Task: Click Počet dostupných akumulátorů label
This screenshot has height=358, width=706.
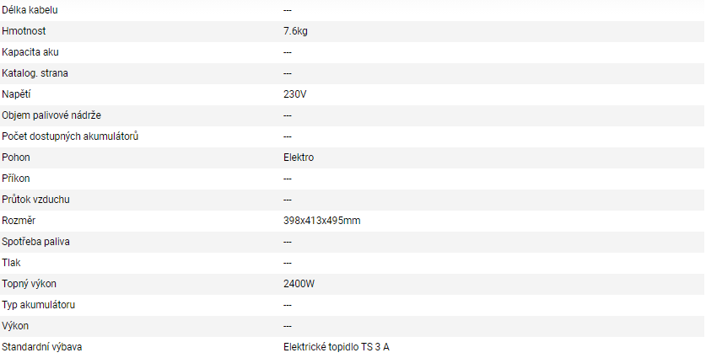Action: point(70,136)
